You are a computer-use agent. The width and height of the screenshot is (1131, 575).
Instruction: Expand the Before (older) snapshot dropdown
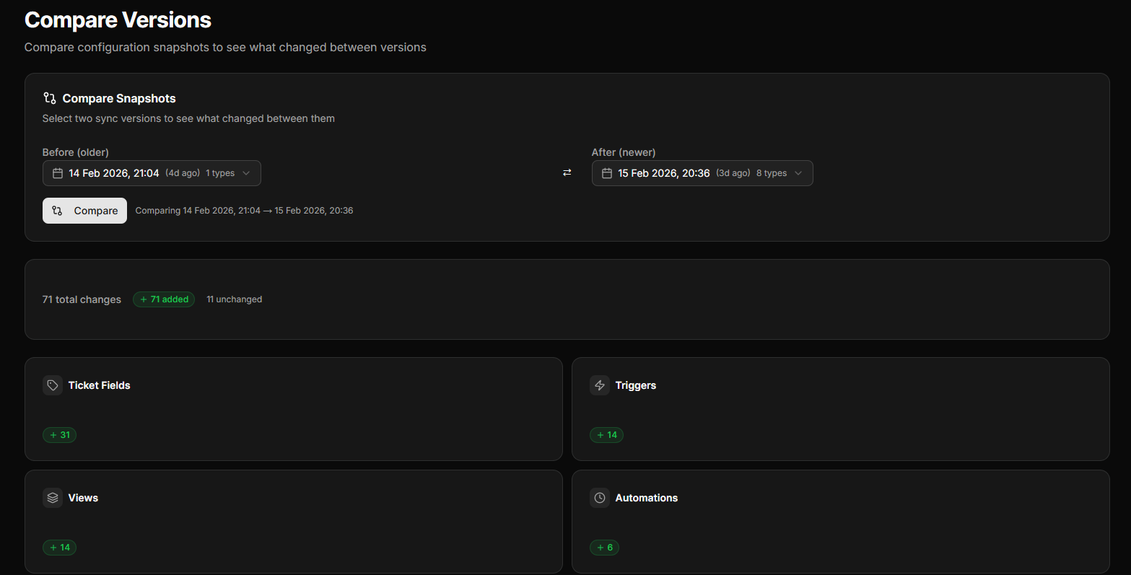pyautogui.click(x=152, y=172)
